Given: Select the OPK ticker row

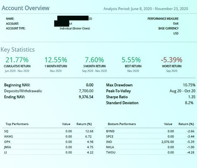Looking at the screenshot, I should coord(49,142).
